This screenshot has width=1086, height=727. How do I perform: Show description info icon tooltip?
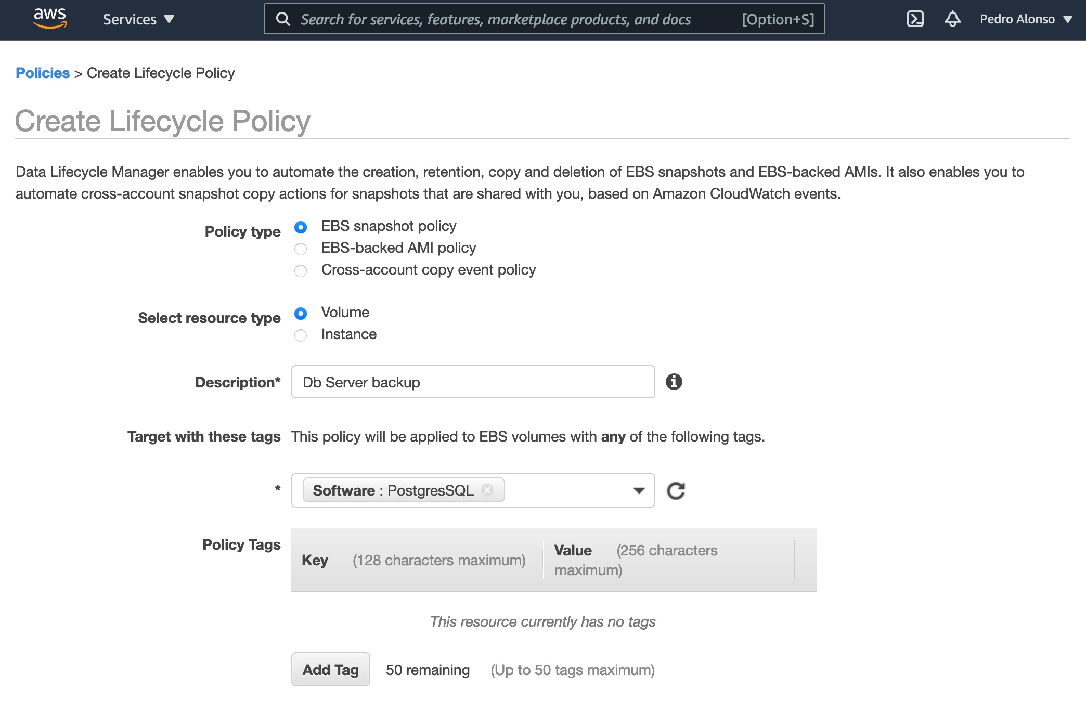coord(674,382)
